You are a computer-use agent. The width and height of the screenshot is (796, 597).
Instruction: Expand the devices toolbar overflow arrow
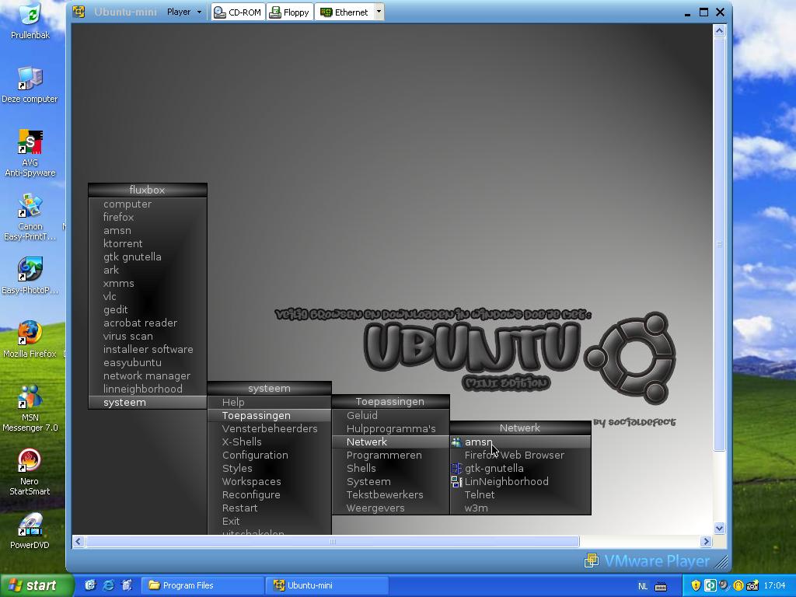point(379,12)
